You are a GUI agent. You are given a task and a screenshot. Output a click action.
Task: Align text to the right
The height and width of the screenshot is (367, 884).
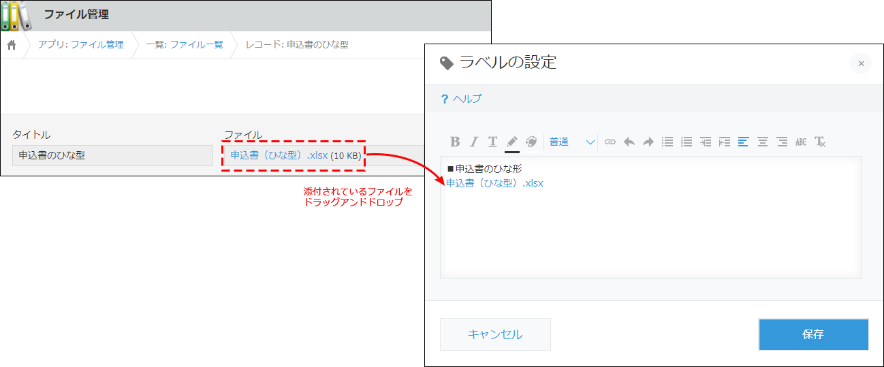[782, 142]
